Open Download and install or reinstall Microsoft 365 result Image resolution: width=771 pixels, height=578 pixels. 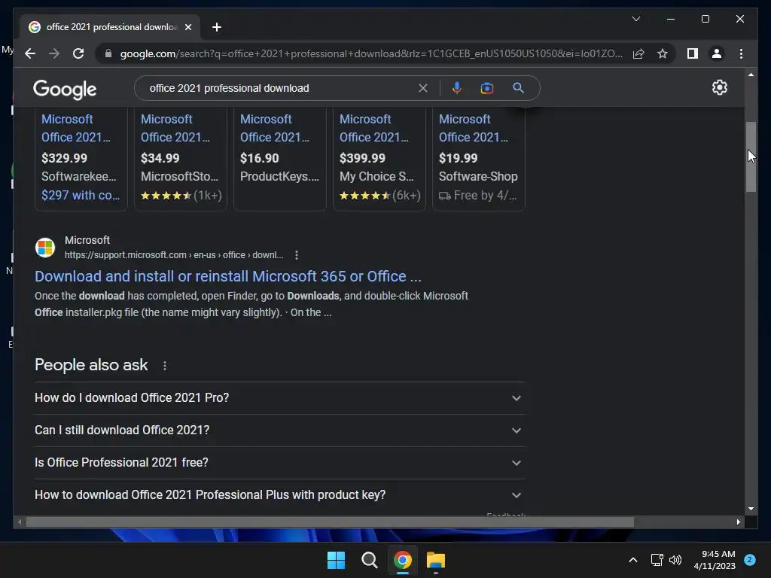point(227,276)
